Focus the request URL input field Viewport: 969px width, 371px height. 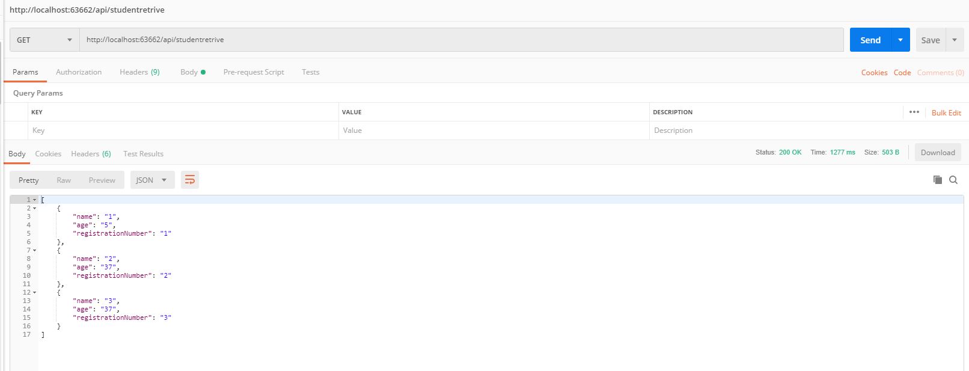pos(462,40)
